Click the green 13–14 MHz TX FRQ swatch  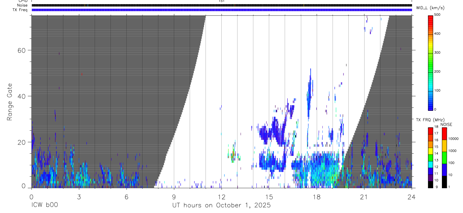[431, 157]
